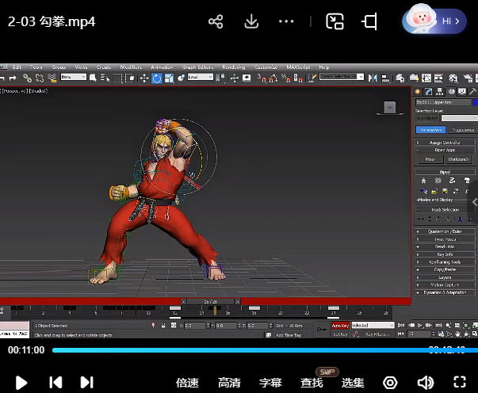Click the side panel chevron on the video's right edge

tap(473, 204)
